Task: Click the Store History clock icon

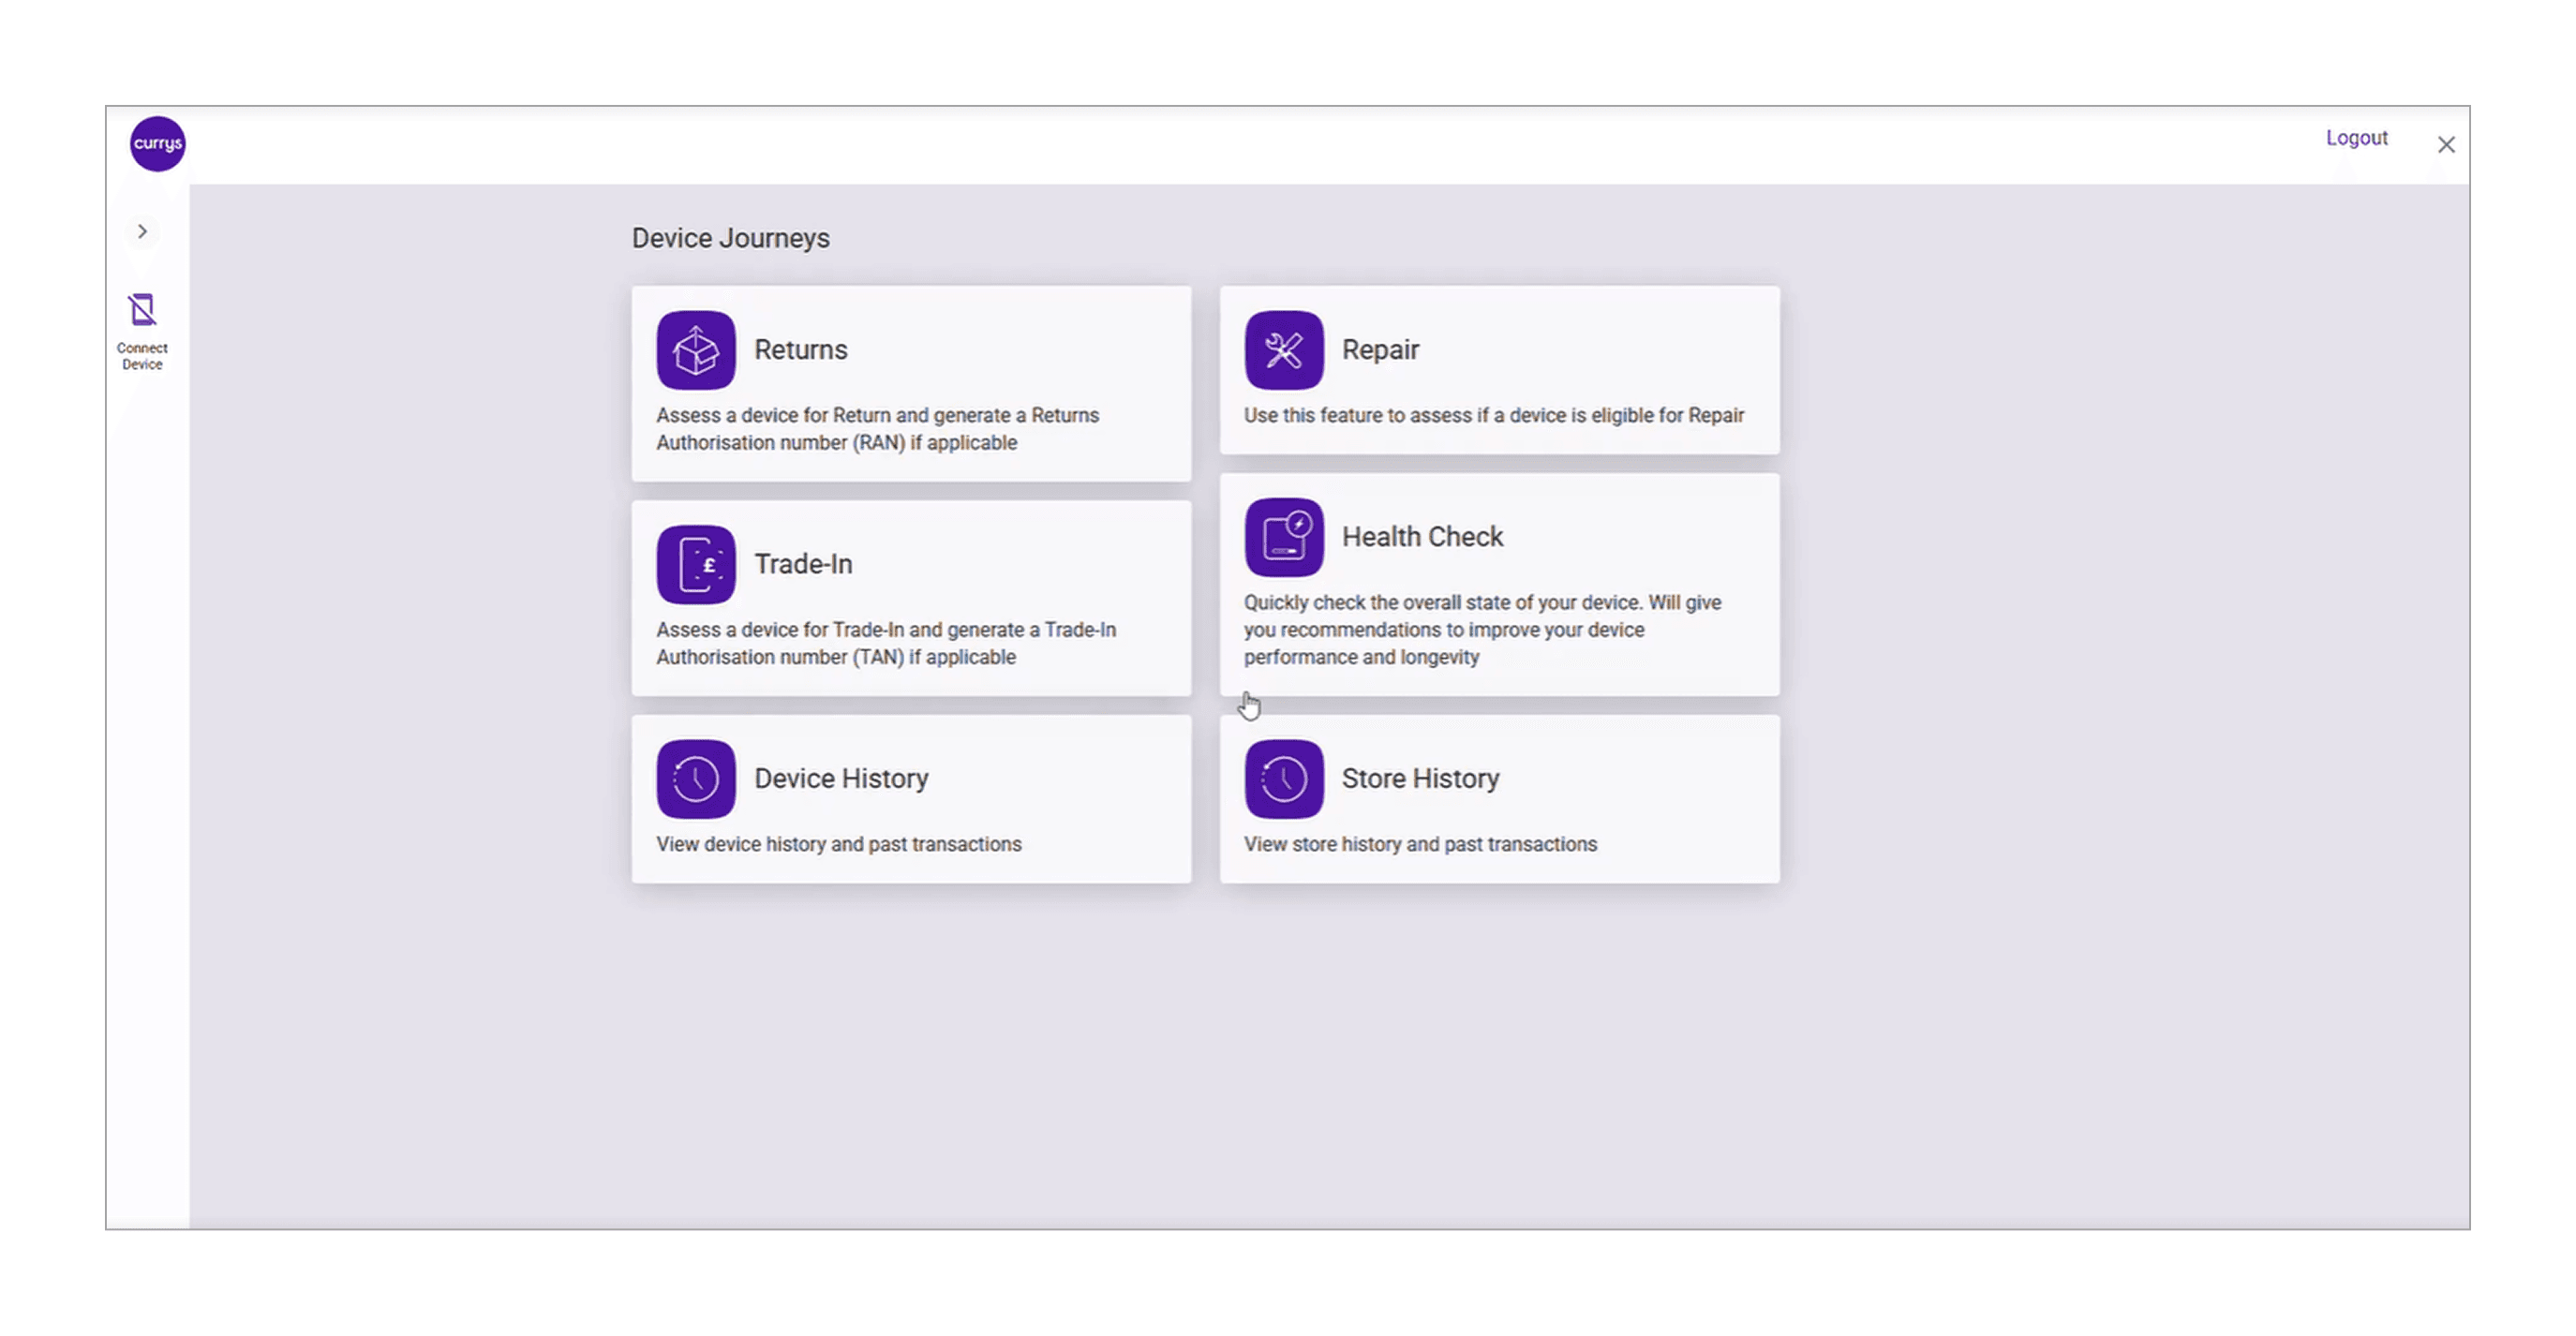Action: (1283, 779)
